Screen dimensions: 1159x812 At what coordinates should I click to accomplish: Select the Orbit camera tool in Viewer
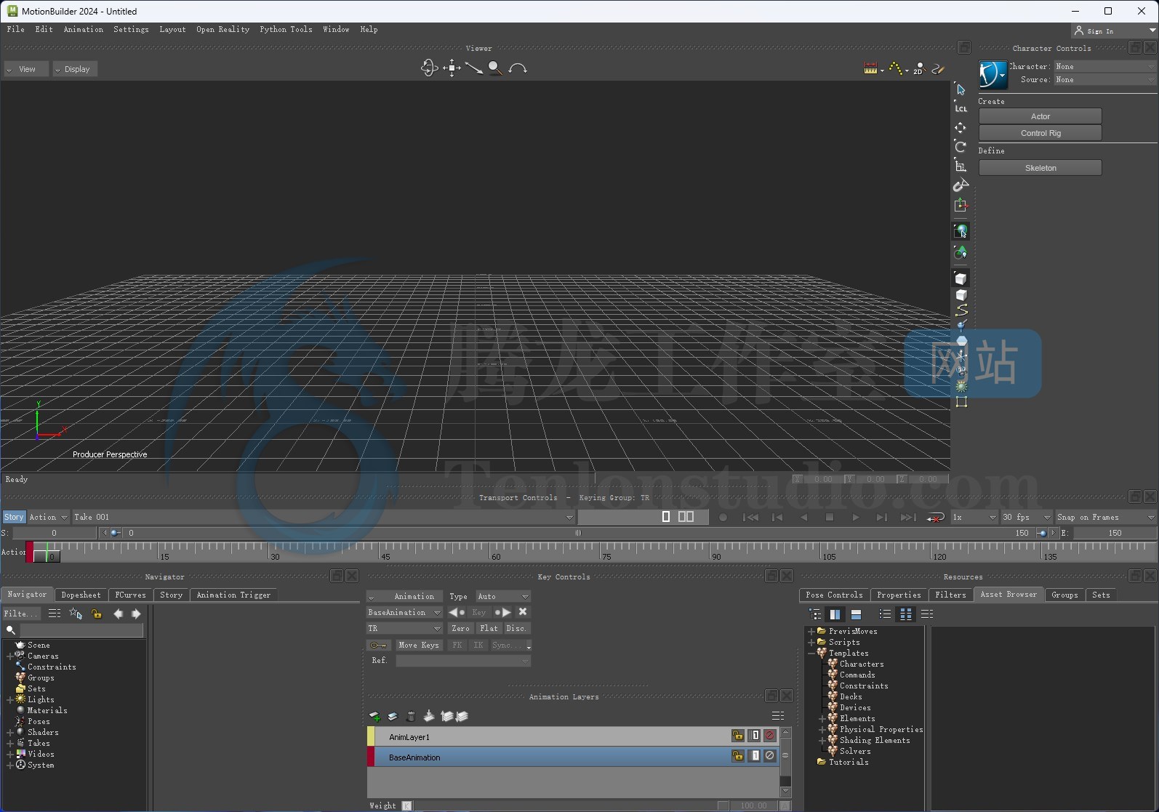pos(429,68)
